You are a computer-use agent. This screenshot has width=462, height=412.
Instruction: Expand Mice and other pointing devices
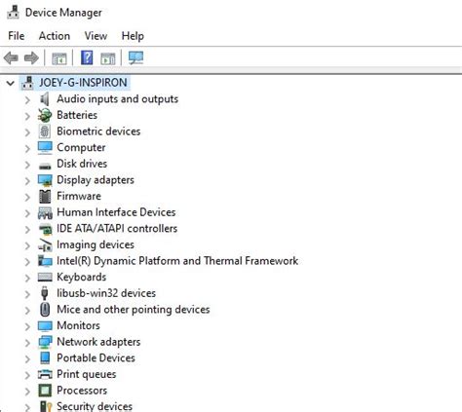(x=27, y=311)
